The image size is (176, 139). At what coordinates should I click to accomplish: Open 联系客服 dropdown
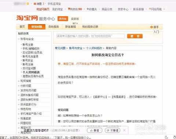coord(139,9)
